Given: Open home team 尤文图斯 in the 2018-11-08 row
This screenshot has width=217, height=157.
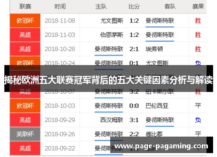Looking at the screenshot, I should (112, 21).
